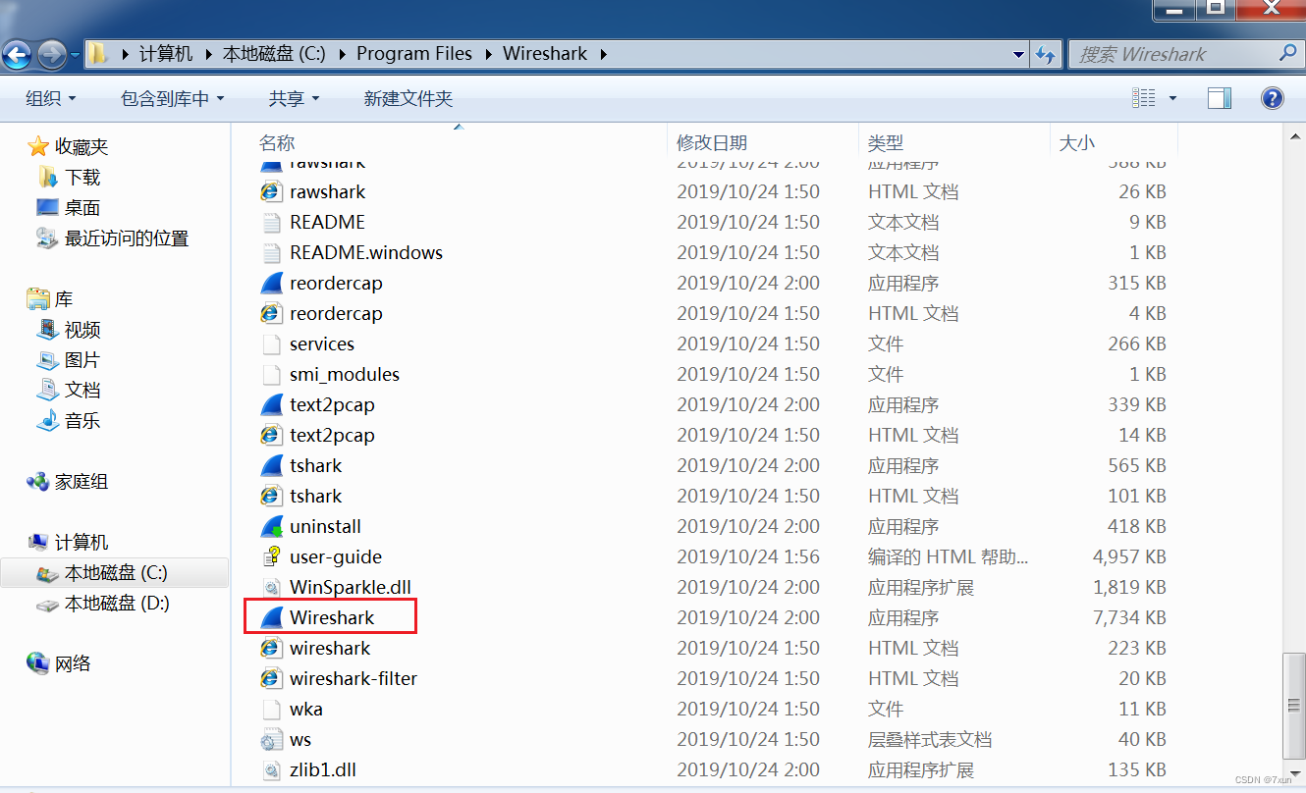Expand the arrow after Program Files in path
The width and height of the screenshot is (1306, 793).
(x=488, y=54)
